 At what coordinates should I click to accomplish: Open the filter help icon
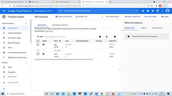(100, 37)
